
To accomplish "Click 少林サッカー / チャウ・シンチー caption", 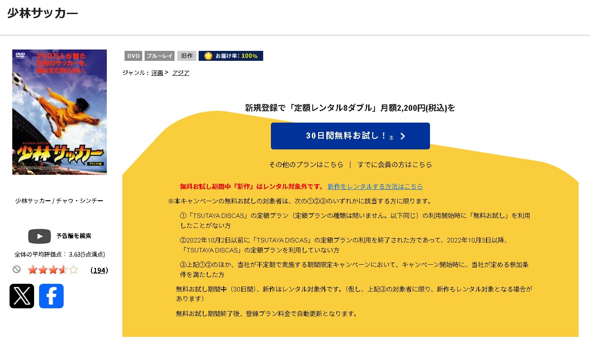I will click(x=59, y=201).
